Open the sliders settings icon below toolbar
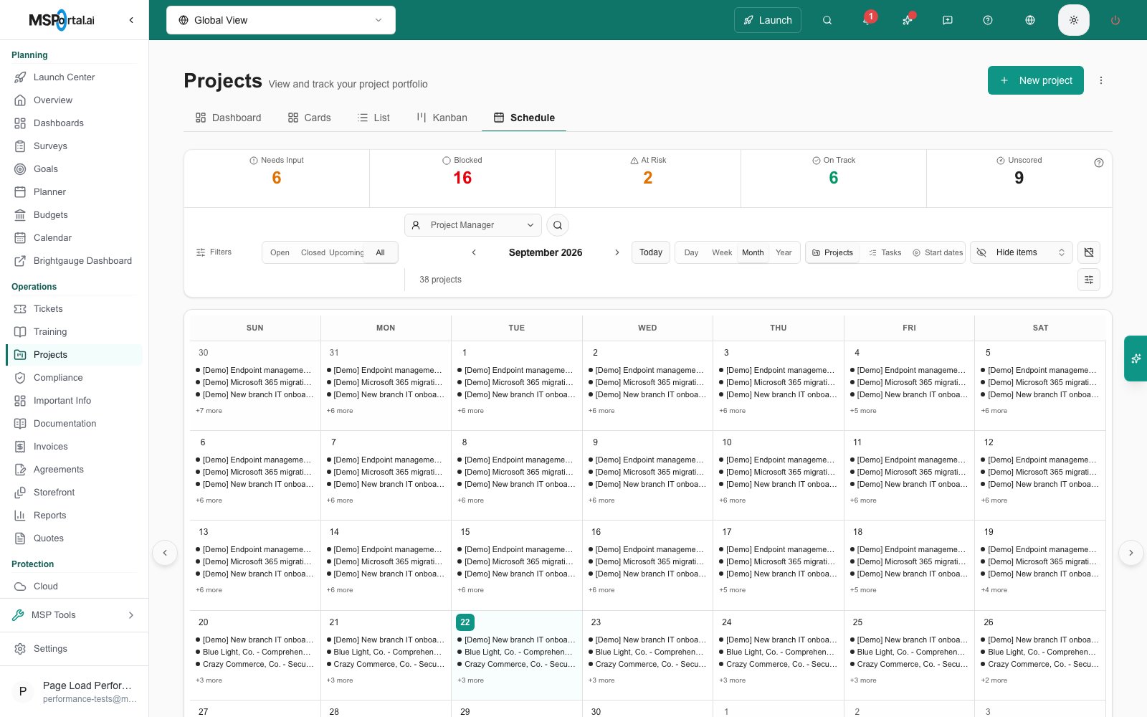 [1089, 280]
